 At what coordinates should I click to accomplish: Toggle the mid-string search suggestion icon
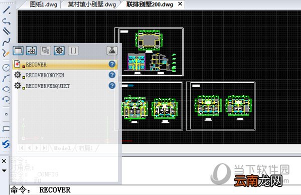(x=31, y=51)
